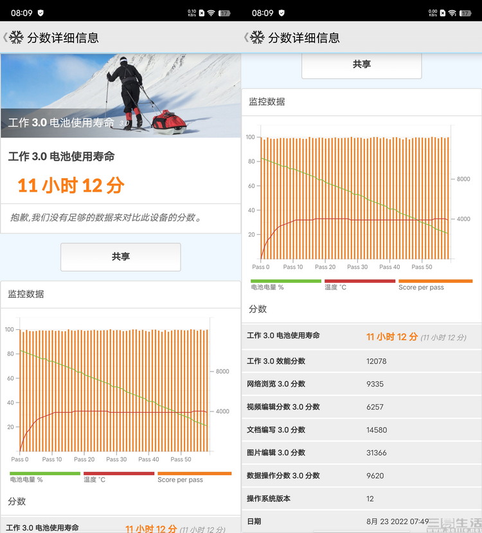482x533 pixels.
Task: Tap the '网络浏览 3.0 分数' row
Action: pyautogui.click(x=362, y=384)
